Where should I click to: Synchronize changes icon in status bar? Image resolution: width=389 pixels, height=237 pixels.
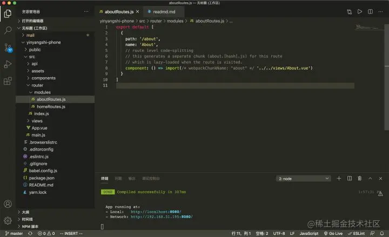point(30,233)
